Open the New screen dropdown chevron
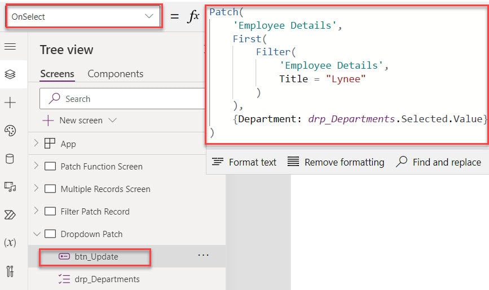 point(112,121)
